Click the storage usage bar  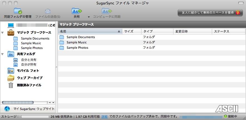click(35, 117)
